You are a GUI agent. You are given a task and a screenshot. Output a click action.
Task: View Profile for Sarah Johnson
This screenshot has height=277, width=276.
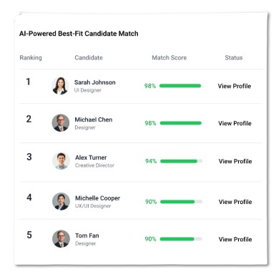coord(235,86)
